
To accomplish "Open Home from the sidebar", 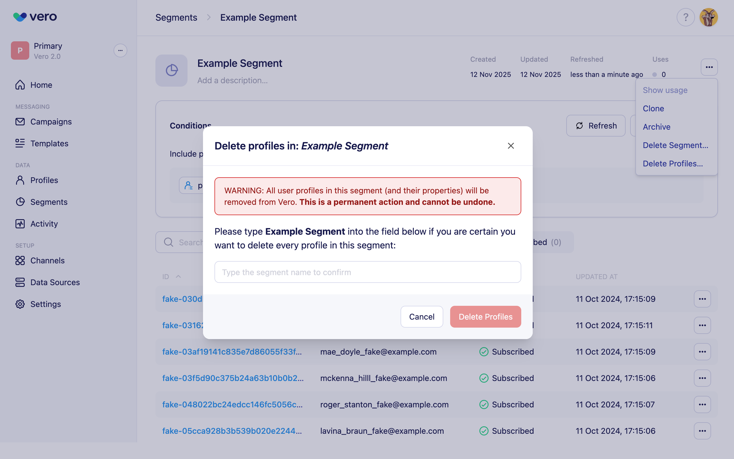I will tap(41, 85).
